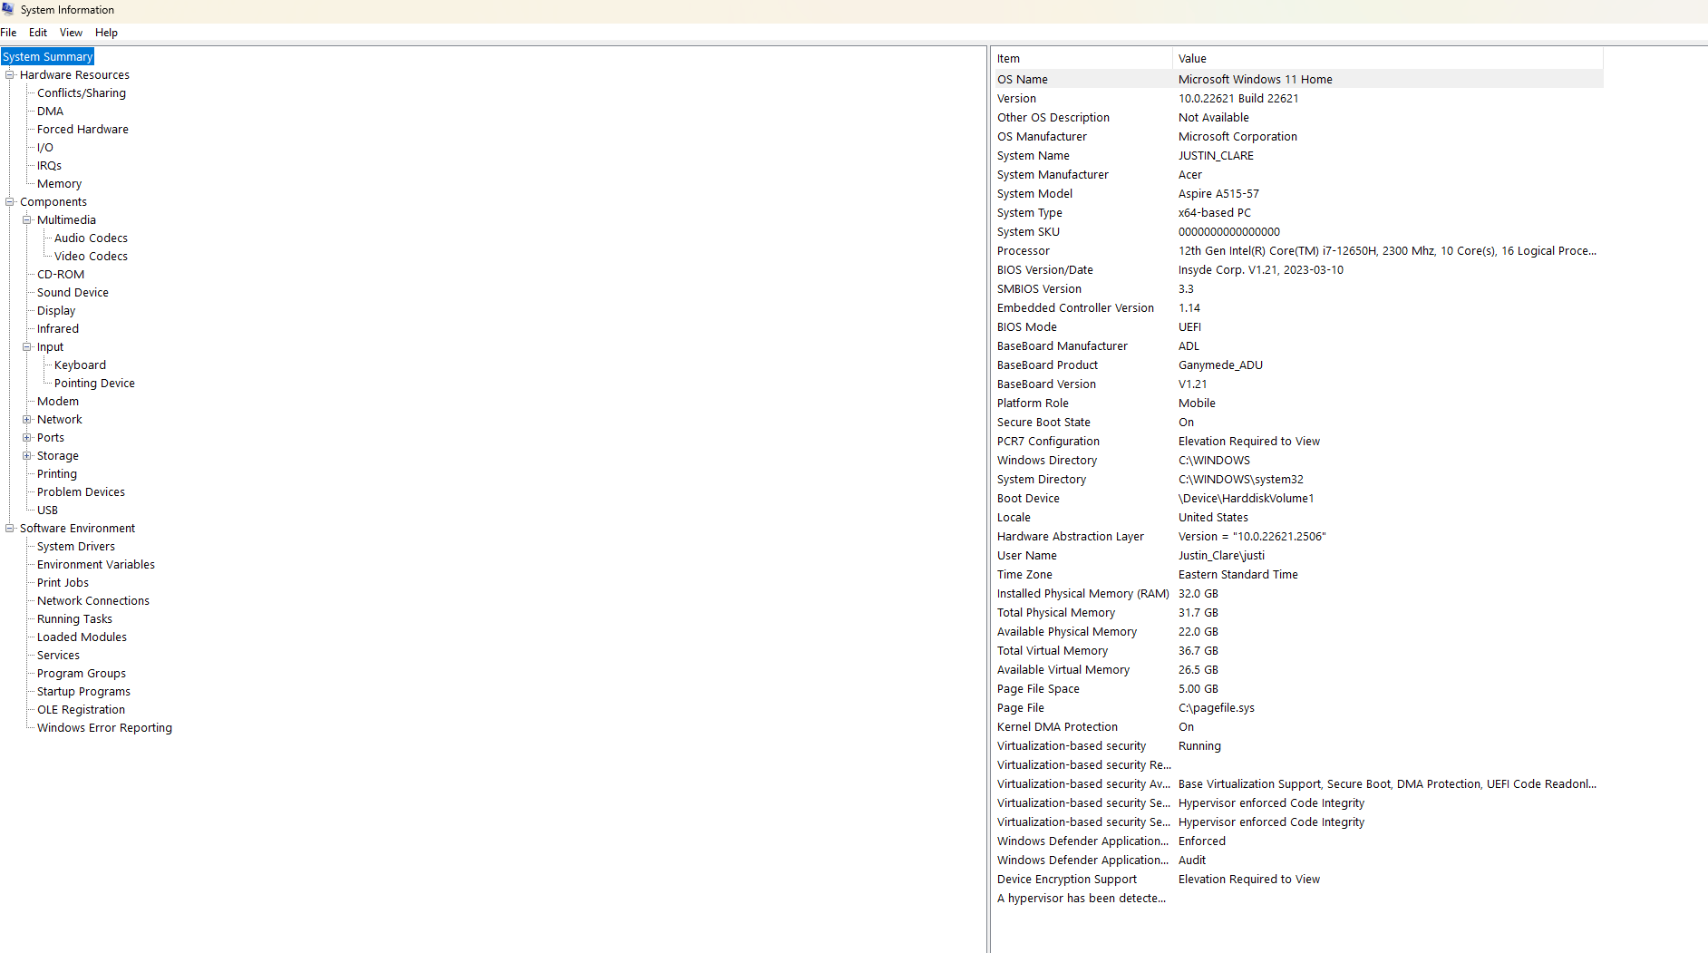Image resolution: width=1708 pixels, height=953 pixels.
Task: Select Memory under Hardware Resources
Action: pyautogui.click(x=59, y=184)
